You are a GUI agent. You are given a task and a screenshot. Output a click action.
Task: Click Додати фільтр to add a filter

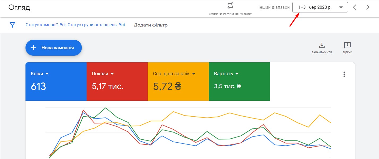151,25
